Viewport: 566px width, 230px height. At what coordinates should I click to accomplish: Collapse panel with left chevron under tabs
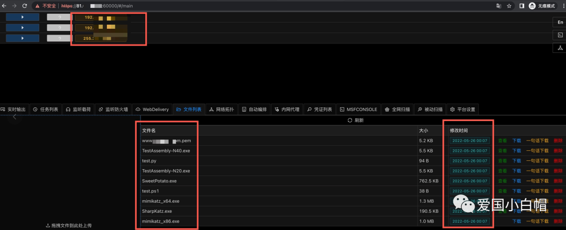(x=15, y=117)
